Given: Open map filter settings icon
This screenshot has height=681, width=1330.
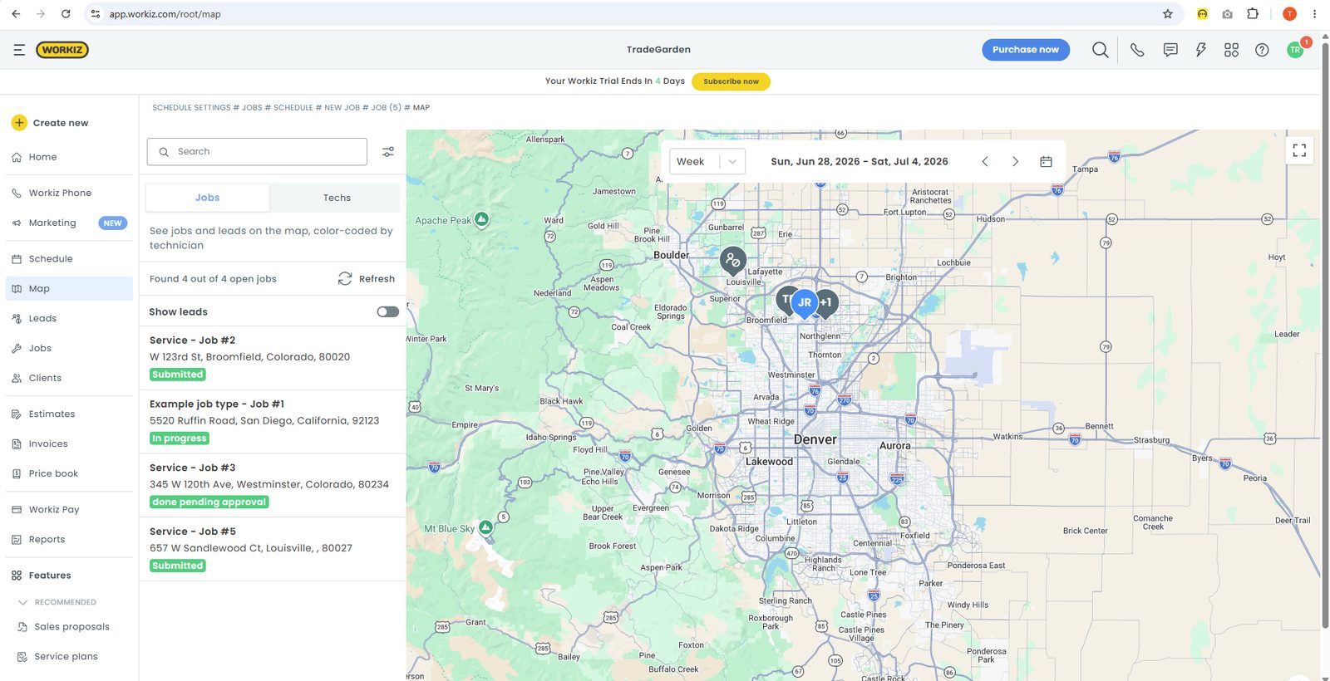Looking at the screenshot, I should click(x=388, y=152).
